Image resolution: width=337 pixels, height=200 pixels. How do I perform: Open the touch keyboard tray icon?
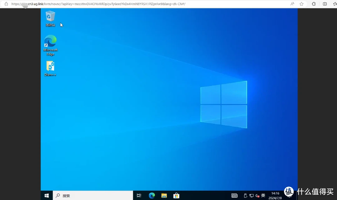tap(234, 195)
